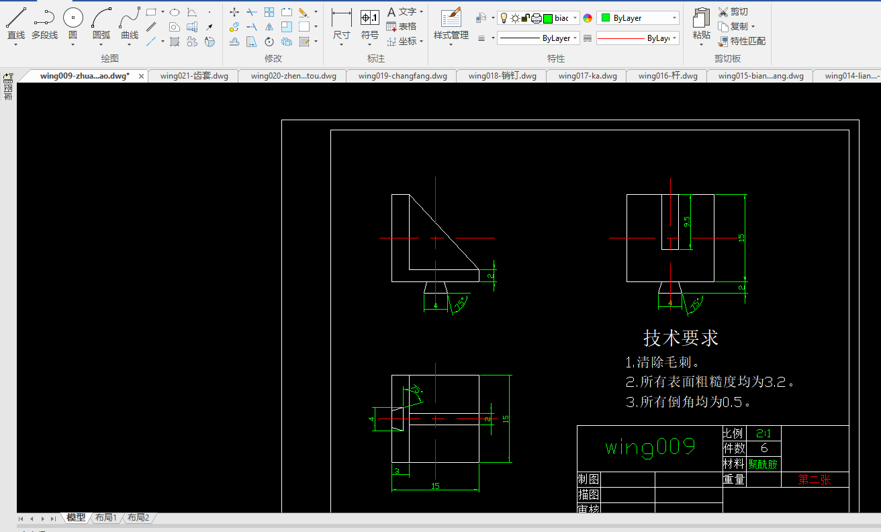Toggle layer freeze sun icon
The width and height of the screenshot is (881, 532).
tap(514, 18)
